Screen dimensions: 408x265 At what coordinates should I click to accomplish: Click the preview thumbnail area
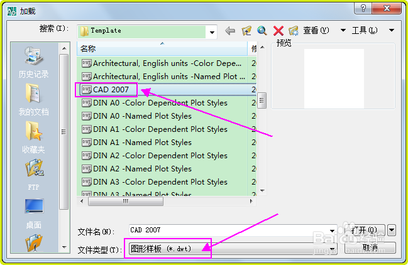coord(334,78)
